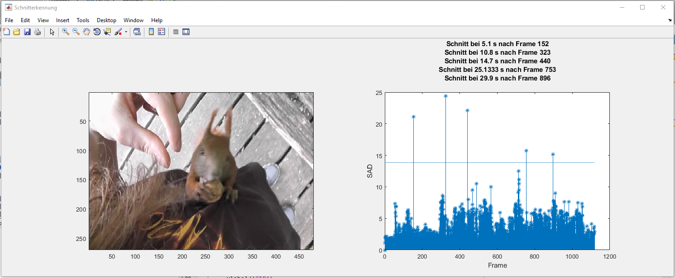Image resolution: width=675 pixels, height=278 pixels.
Task: Show plot tools and dock figure
Action: click(x=186, y=32)
